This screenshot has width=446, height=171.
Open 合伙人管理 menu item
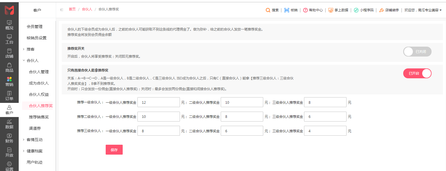click(x=39, y=72)
